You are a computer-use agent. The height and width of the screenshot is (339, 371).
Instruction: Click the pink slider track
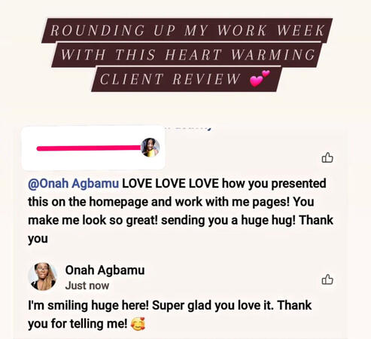pyautogui.click(x=89, y=148)
